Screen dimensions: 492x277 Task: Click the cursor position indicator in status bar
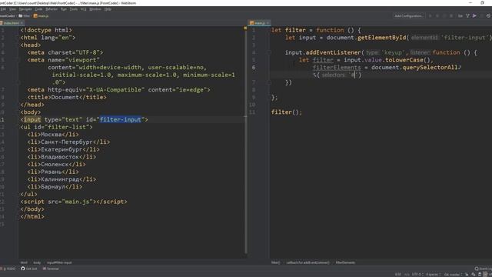[x=398, y=275]
